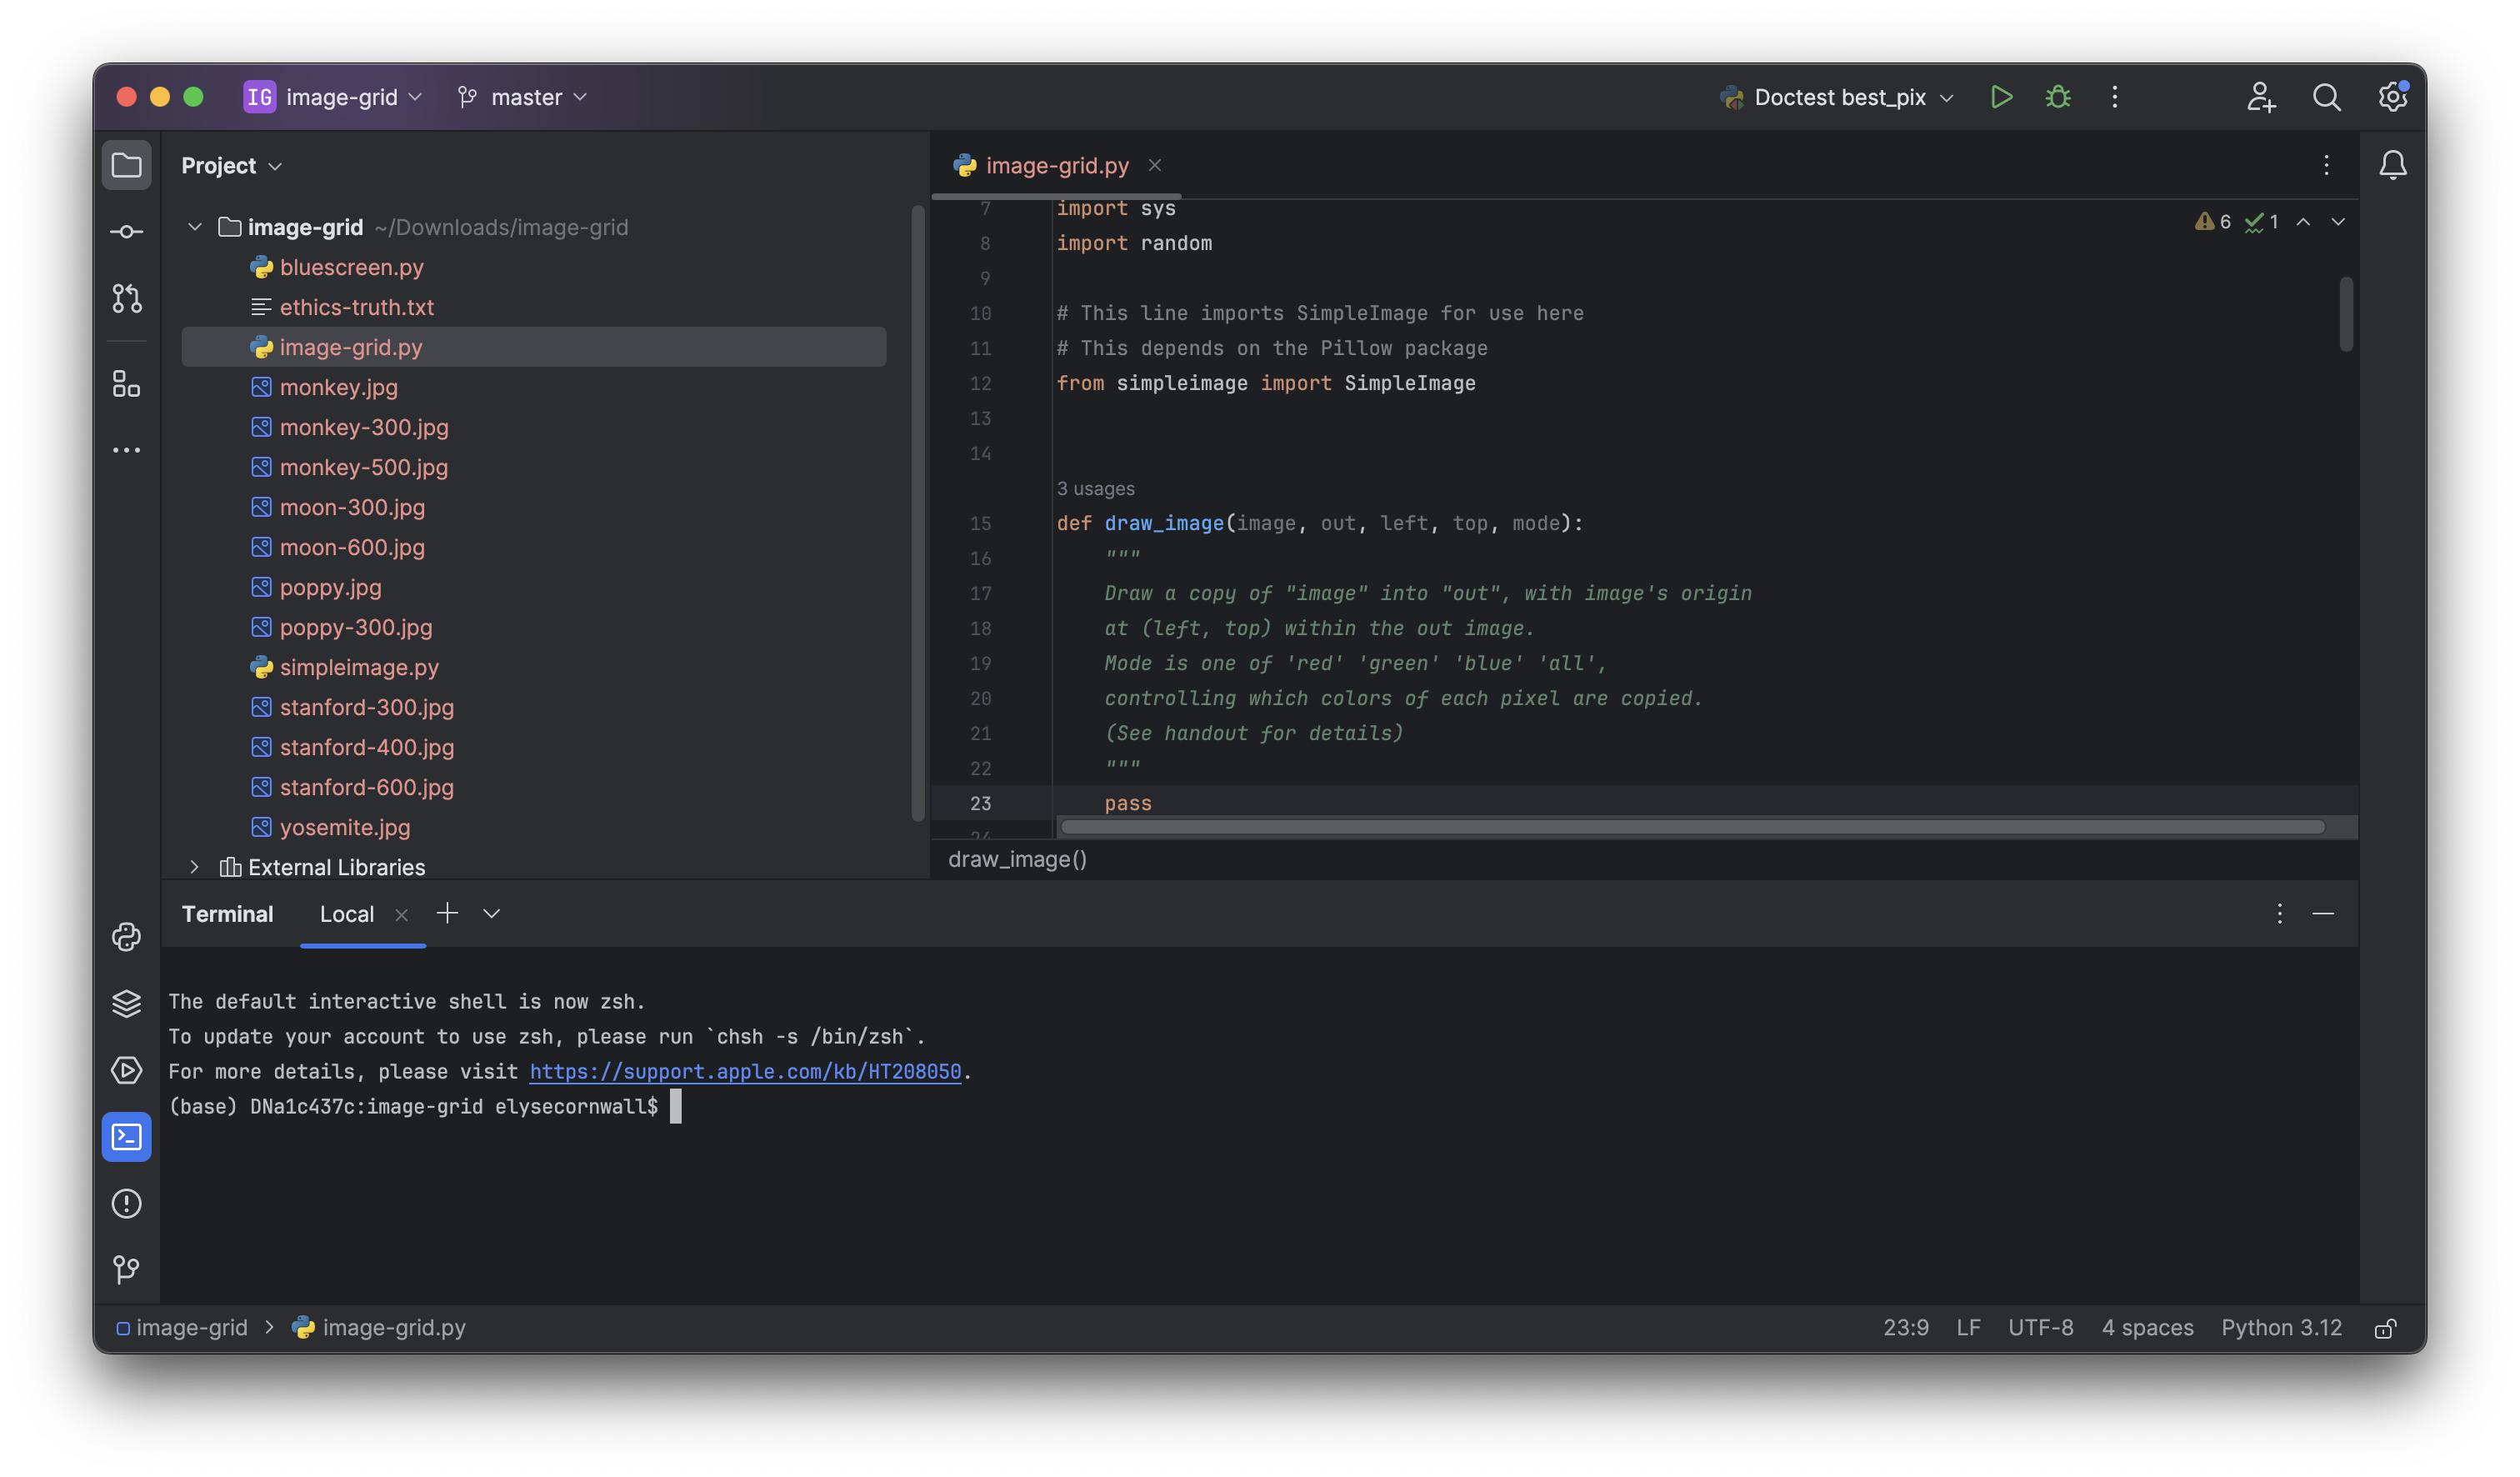Collapse the image-grid project folder
Viewport: 2520px width, 1477px height.
194,227
